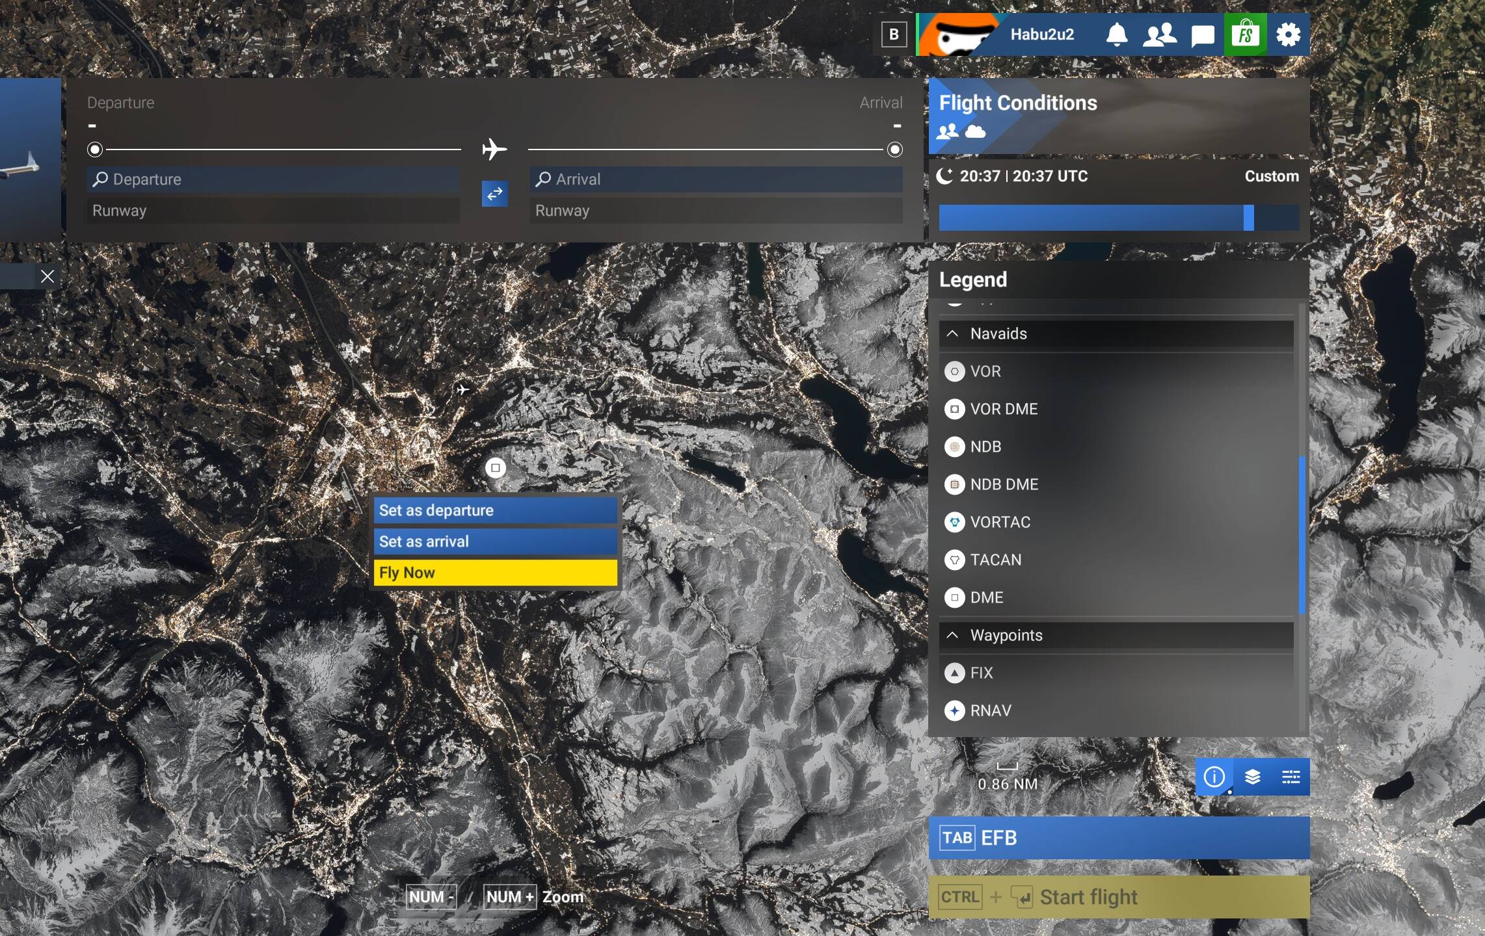Toggle the legend info button
The image size is (1485, 936).
[x=1214, y=777]
